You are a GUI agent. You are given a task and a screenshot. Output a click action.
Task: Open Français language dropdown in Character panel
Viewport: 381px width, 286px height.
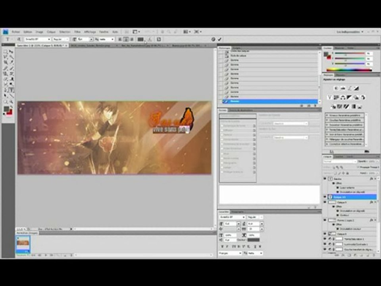230,253
